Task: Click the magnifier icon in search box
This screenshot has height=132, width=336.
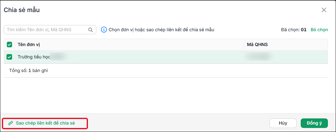Action: click(x=90, y=30)
